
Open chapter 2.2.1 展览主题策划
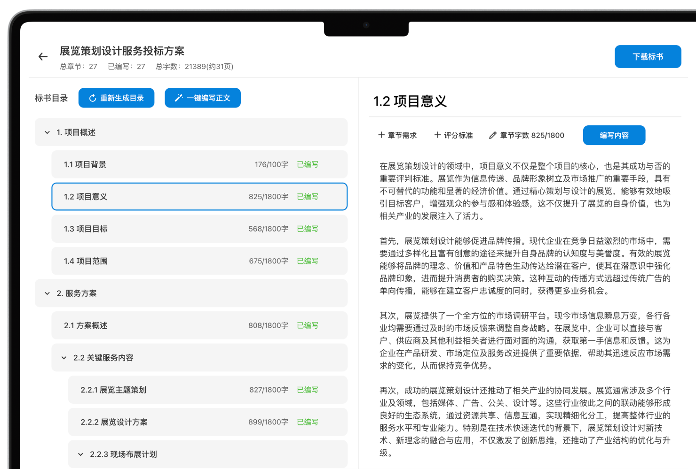[208, 390]
